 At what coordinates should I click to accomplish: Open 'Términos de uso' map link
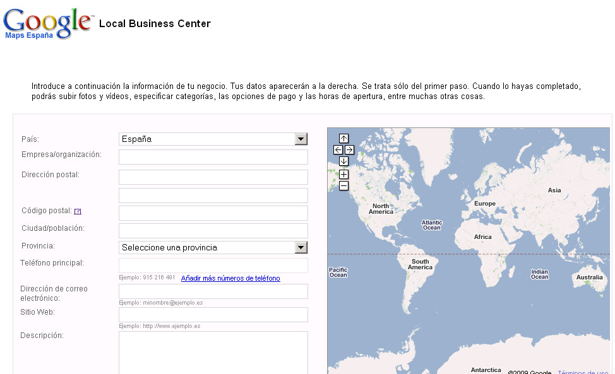[583, 371]
